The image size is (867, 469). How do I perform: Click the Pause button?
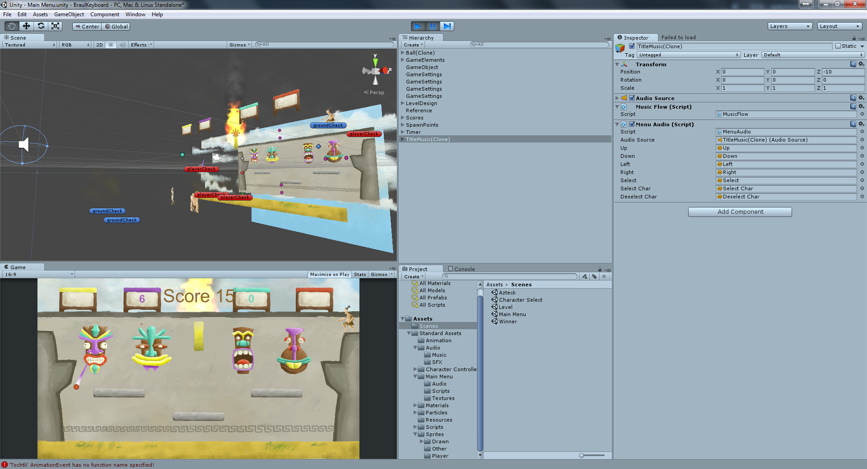coord(433,26)
